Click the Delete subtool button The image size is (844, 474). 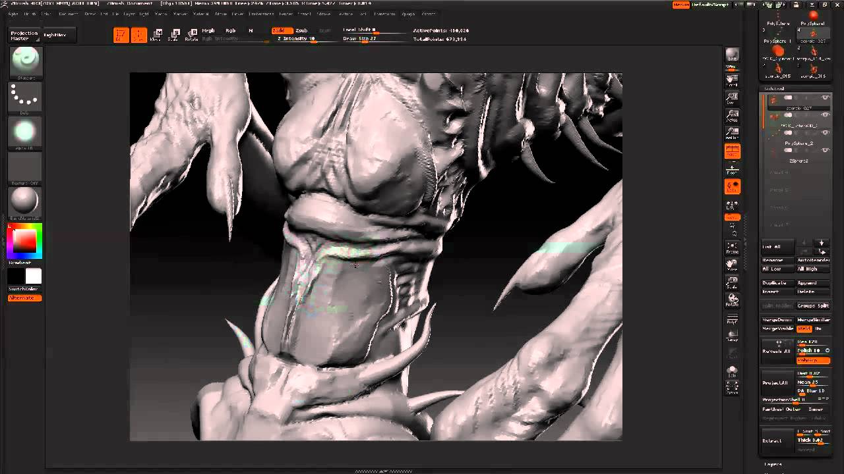point(813,292)
